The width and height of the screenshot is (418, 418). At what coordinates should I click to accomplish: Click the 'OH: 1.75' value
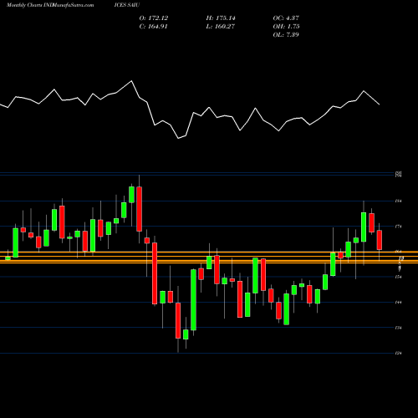(x=286, y=27)
